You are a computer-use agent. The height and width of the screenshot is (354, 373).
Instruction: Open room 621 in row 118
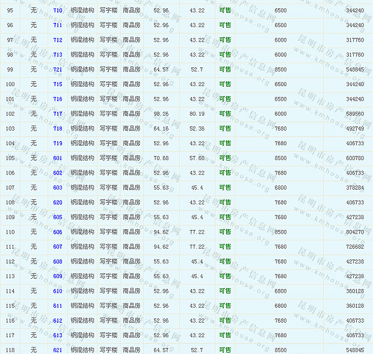(57, 350)
